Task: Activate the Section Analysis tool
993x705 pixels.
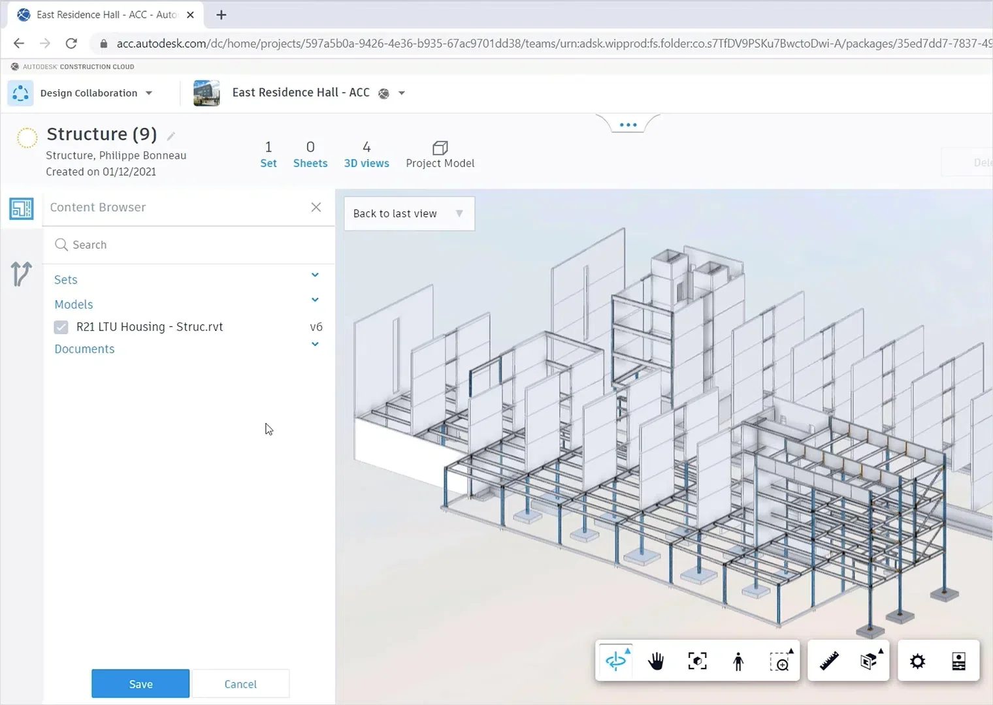Action: click(870, 661)
